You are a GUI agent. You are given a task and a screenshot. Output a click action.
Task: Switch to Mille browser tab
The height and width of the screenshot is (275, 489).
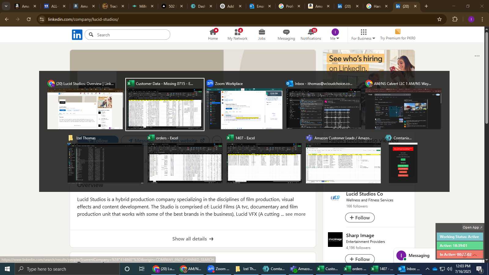click(x=142, y=6)
